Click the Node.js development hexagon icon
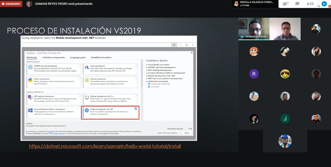Viewport: 331px width, 167px height. click(x=87, y=80)
